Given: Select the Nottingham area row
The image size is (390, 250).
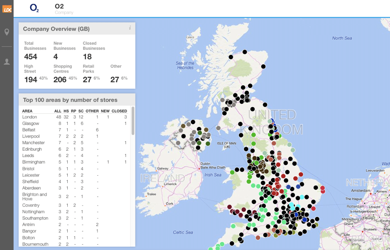Looking at the screenshot, I should pyautogui.click(x=75, y=212).
